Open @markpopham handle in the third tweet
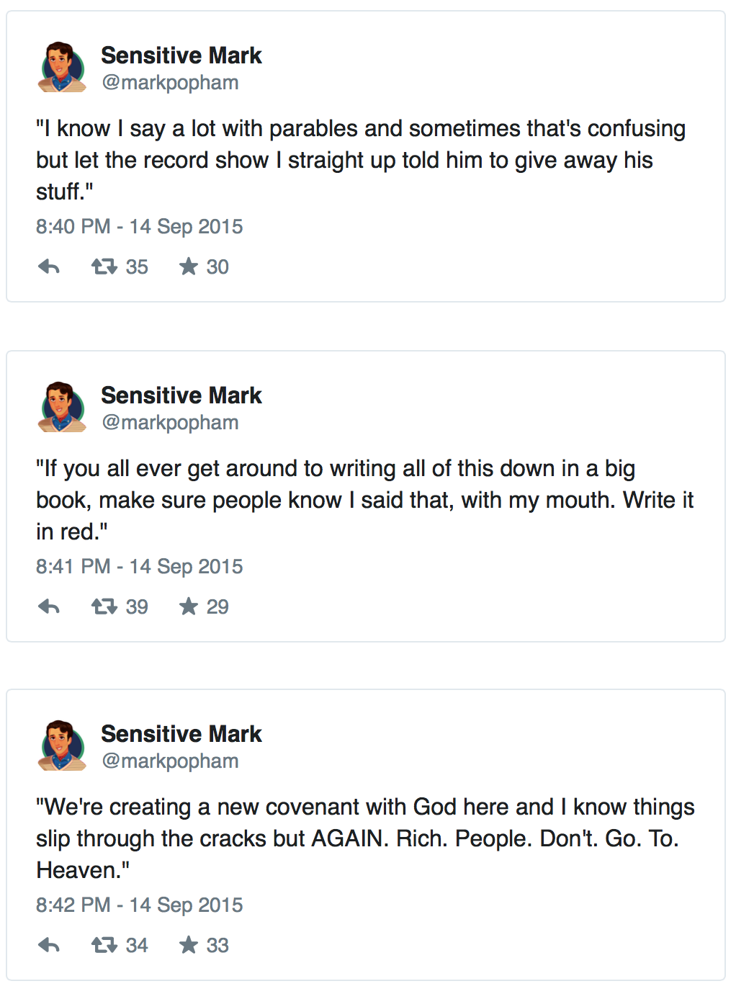This screenshot has width=736, height=994. pos(170,761)
